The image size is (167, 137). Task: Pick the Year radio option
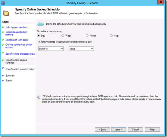pyautogui.click(x=111, y=35)
